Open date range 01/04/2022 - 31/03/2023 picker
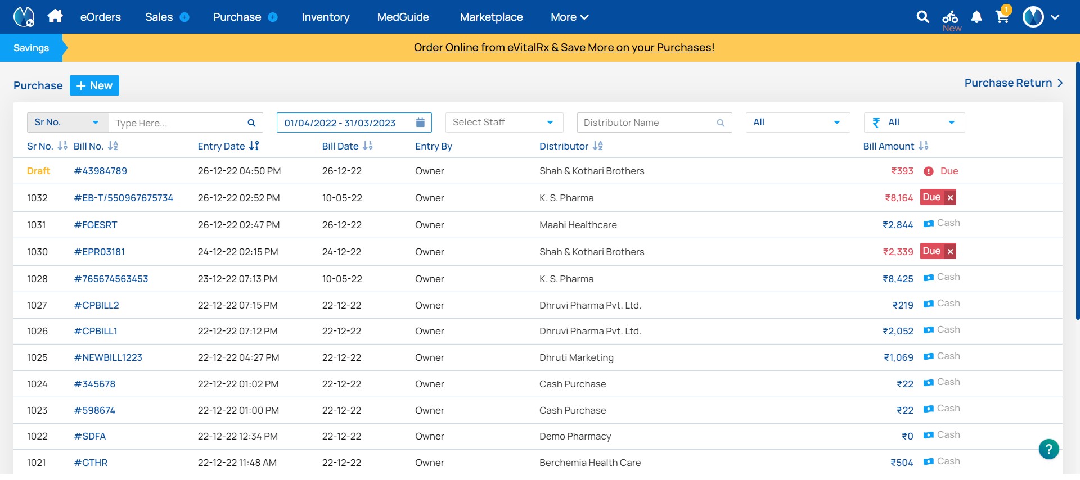 (354, 123)
